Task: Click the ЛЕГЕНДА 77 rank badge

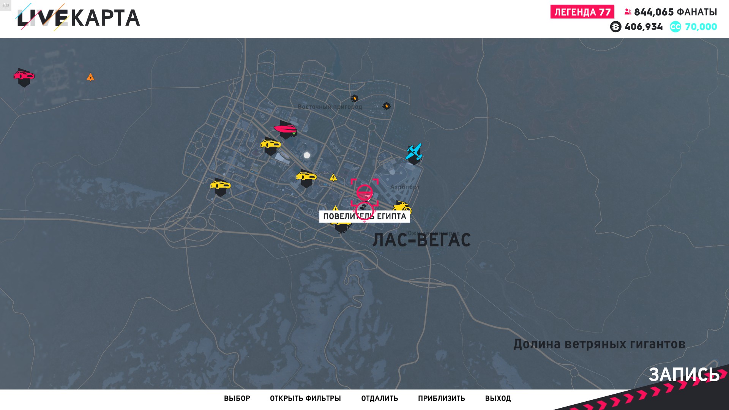Action: pos(582,12)
